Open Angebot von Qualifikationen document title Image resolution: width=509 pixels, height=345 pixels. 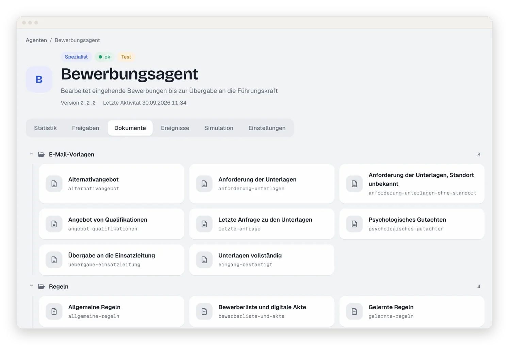(x=108, y=220)
